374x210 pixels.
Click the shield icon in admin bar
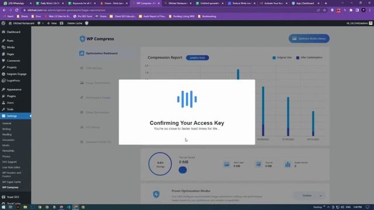pos(86,23)
